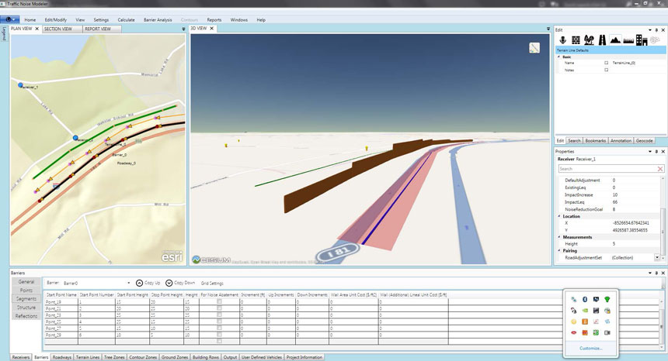This screenshot has width=668, height=361.
Task: Open the Calculate menu
Action: (x=126, y=20)
